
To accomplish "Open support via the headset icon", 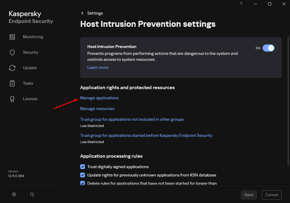I will [32, 194].
